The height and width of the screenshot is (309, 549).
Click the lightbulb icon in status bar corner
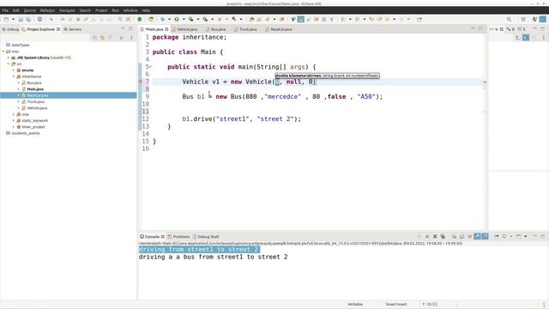point(544,305)
